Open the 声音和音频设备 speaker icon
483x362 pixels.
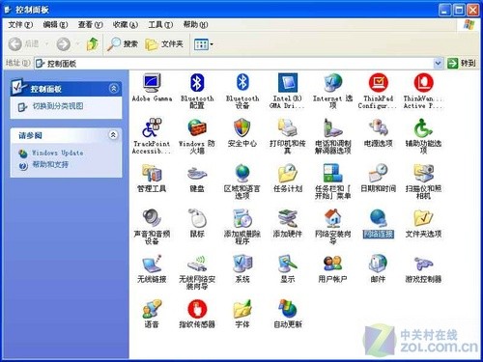point(152,218)
